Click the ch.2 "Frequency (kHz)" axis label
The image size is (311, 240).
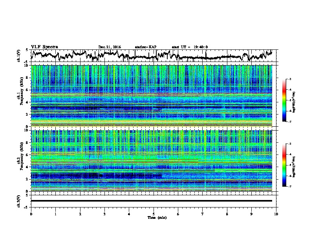click(x=22, y=156)
